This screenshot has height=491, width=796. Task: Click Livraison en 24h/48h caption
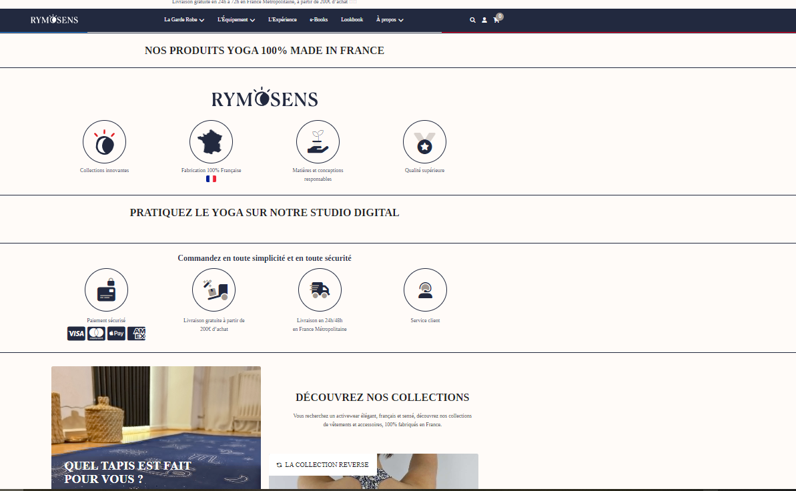click(x=320, y=325)
